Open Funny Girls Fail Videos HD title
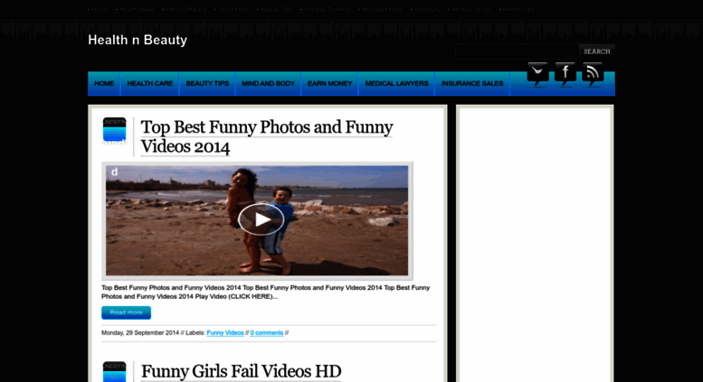Image resolution: width=703 pixels, height=382 pixels. [x=242, y=371]
